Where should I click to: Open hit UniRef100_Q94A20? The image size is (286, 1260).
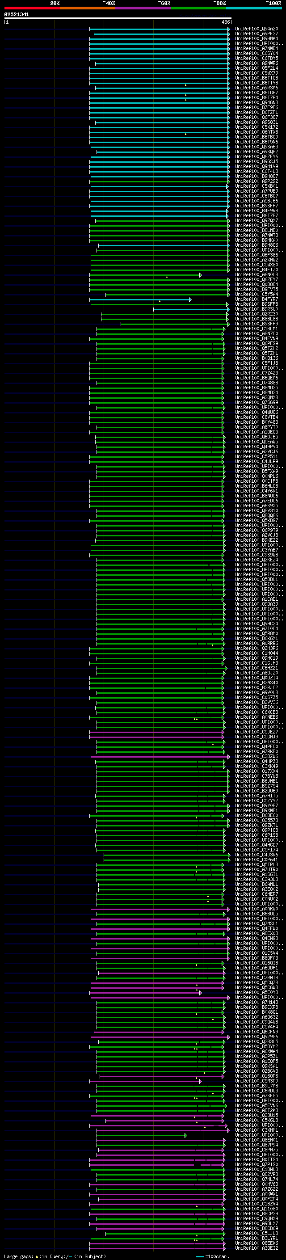tap(256, 29)
